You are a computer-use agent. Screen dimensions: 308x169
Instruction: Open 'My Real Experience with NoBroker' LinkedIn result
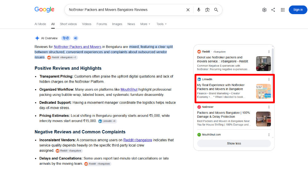pyautogui.click(x=221, y=87)
